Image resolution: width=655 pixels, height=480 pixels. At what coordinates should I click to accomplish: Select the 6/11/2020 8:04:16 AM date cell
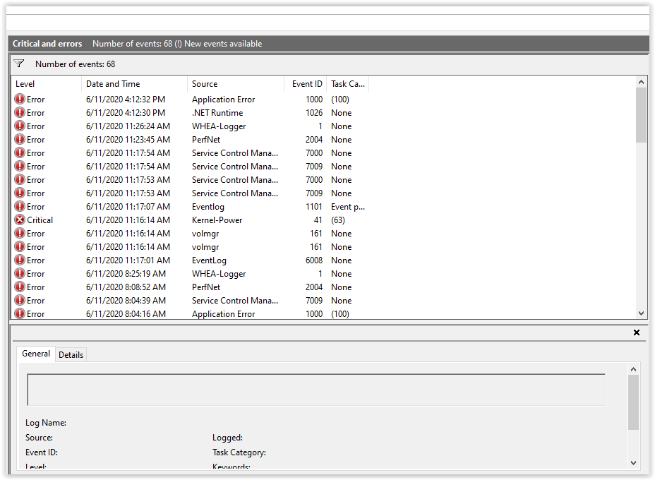(126, 313)
